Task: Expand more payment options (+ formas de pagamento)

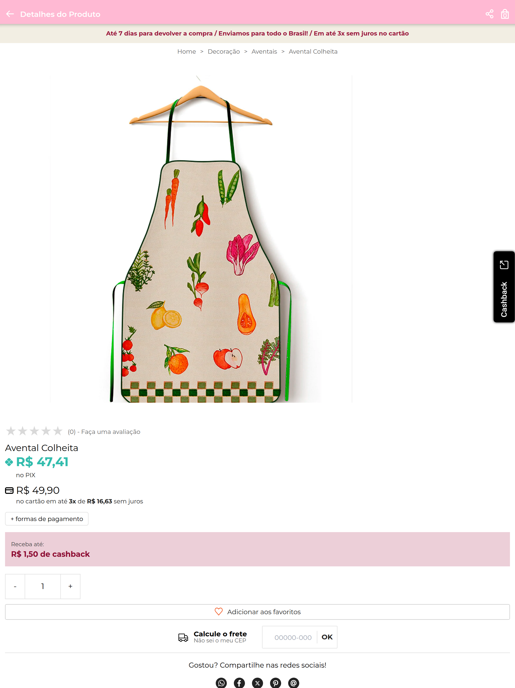Action: click(47, 519)
